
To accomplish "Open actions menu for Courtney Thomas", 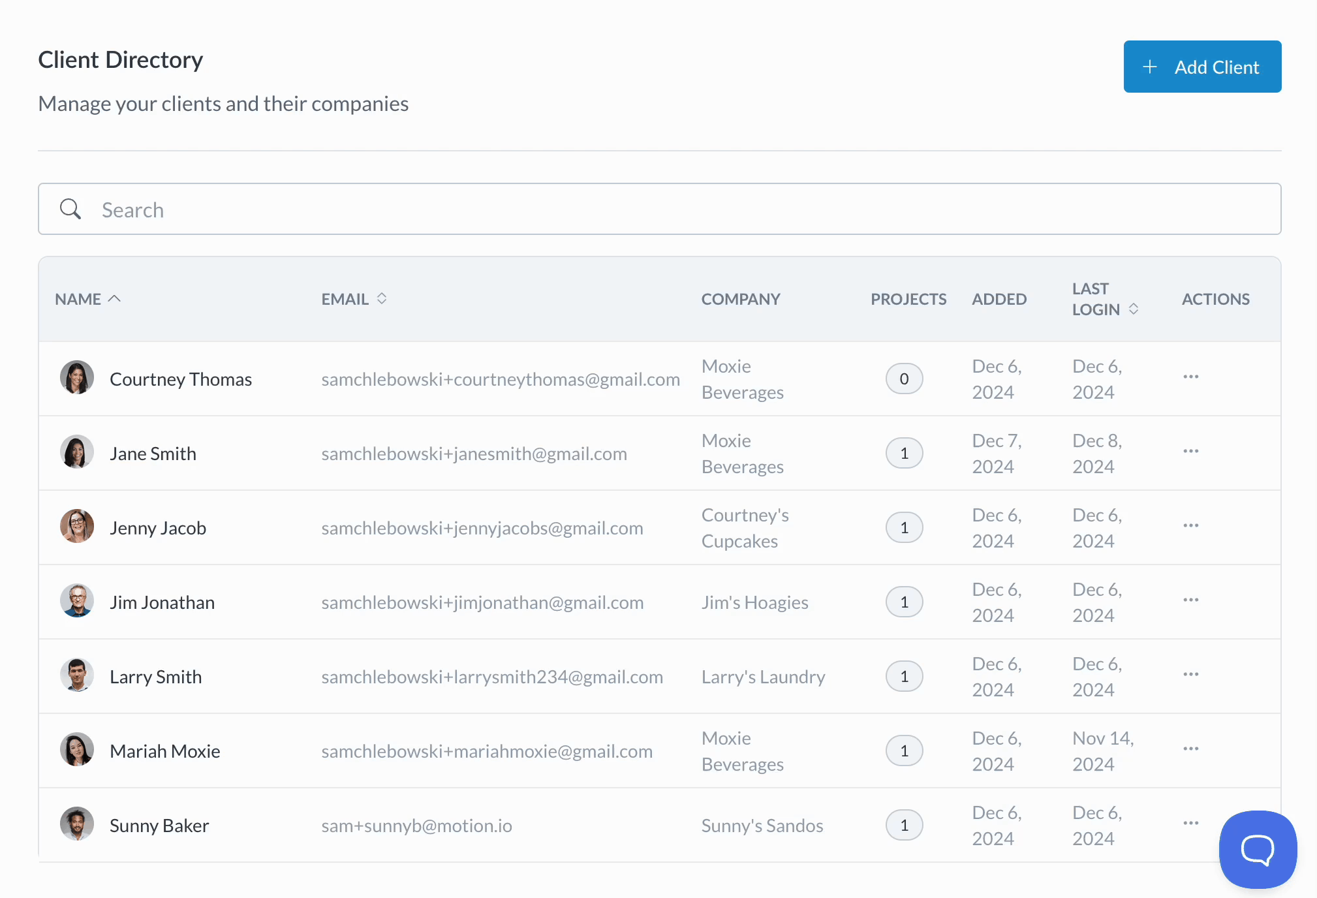I will point(1190,377).
